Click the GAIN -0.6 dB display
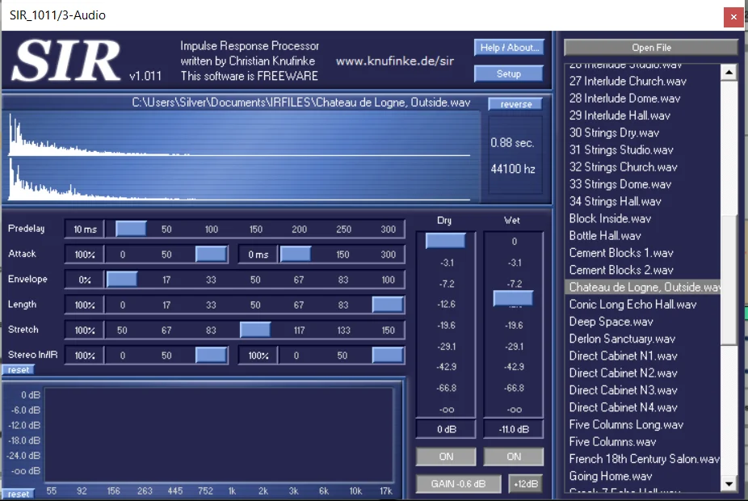 458,484
